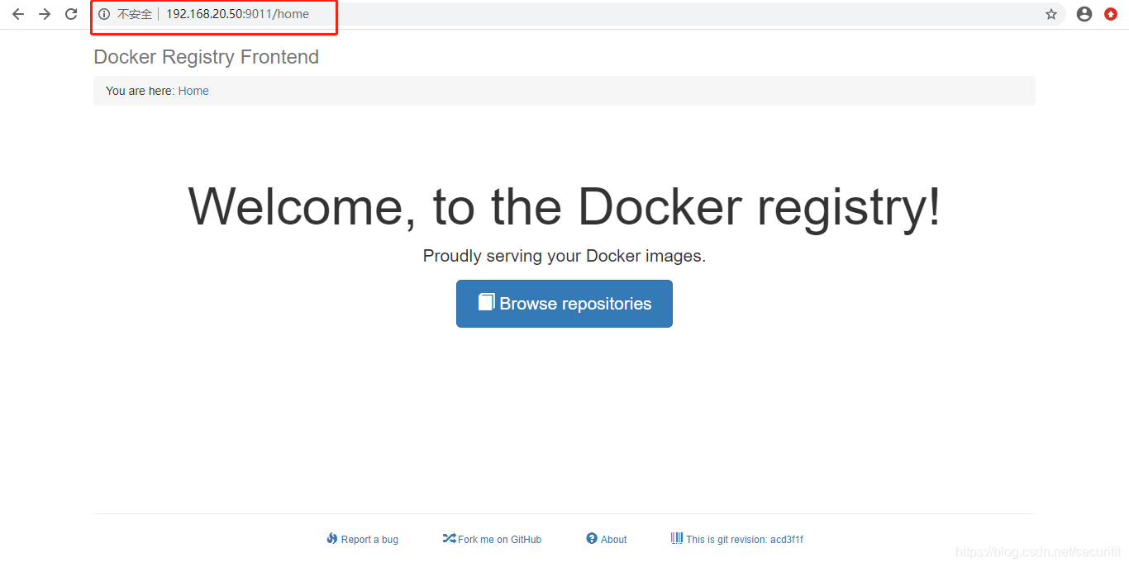This screenshot has height=567, width=1129.
Task: Go back with the browser back arrow
Action: click(x=18, y=14)
